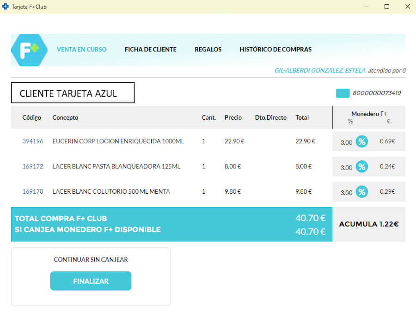Click the 3.00 percent value for EUCERIN
Screen dimensions: 416x312
(347, 142)
